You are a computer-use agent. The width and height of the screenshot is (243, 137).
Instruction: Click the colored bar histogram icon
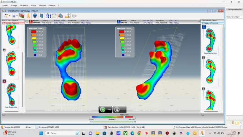click(61, 16)
